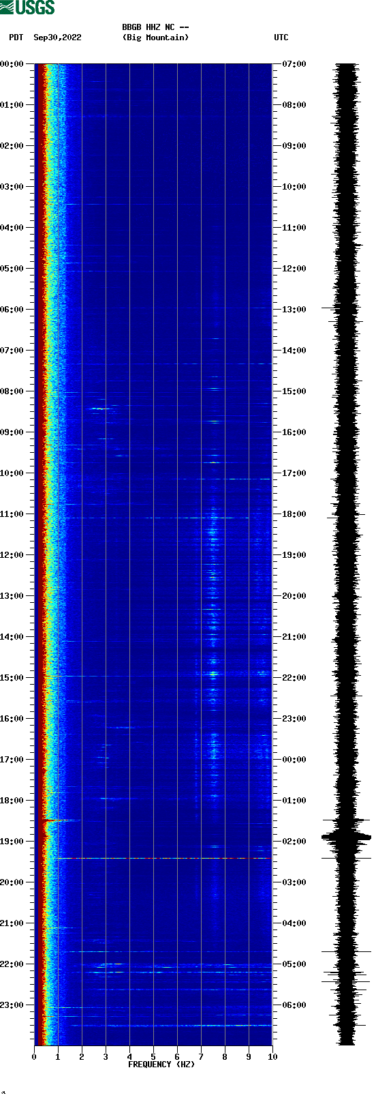Select the station title BBGB HHZ NC --
The image size is (376, 1100).
(155, 27)
